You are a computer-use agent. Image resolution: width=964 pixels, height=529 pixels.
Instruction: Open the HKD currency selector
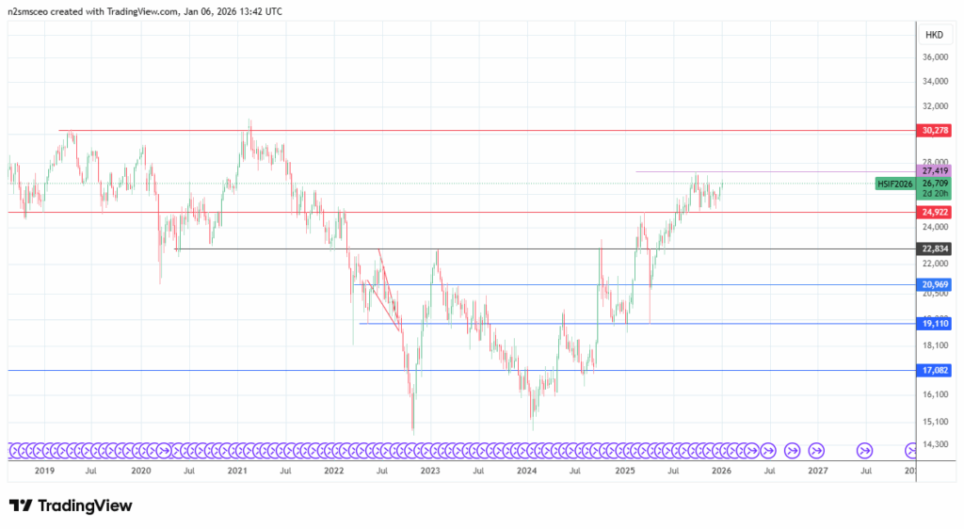(x=934, y=35)
